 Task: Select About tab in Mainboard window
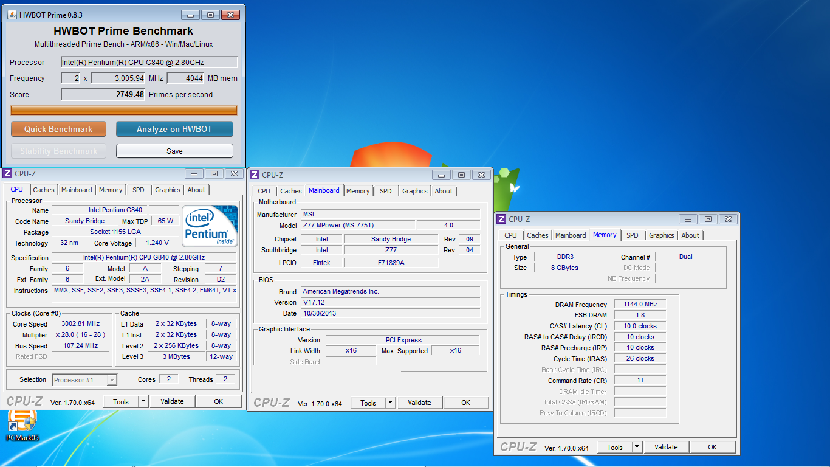pyautogui.click(x=444, y=191)
